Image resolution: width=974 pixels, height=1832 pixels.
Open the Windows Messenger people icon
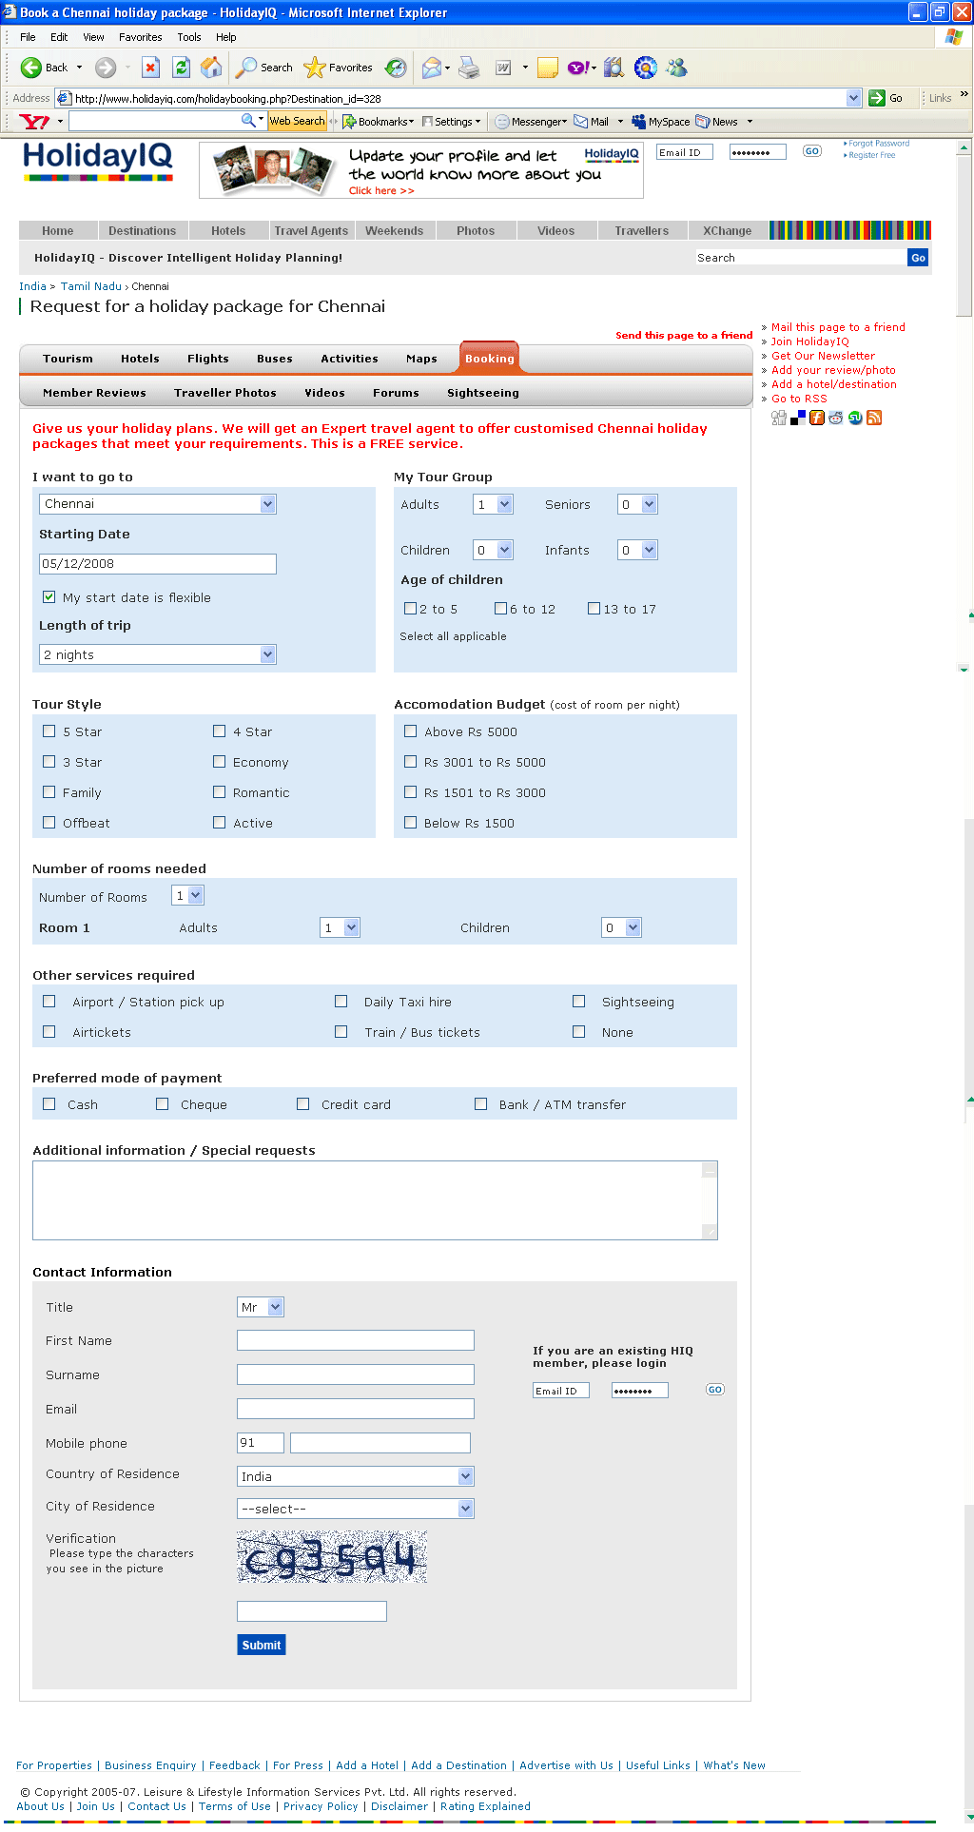pos(676,68)
